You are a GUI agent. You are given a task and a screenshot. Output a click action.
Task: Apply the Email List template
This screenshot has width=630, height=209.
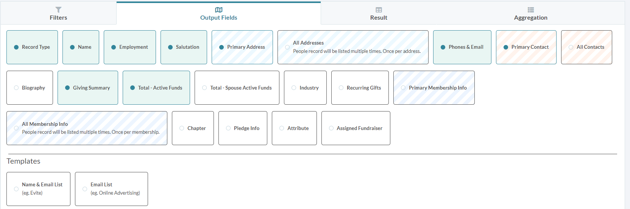(111, 189)
